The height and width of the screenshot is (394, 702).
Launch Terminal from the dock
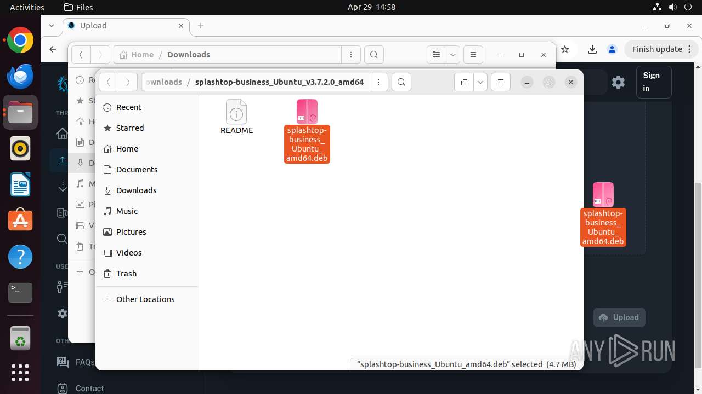click(x=20, y=292)
